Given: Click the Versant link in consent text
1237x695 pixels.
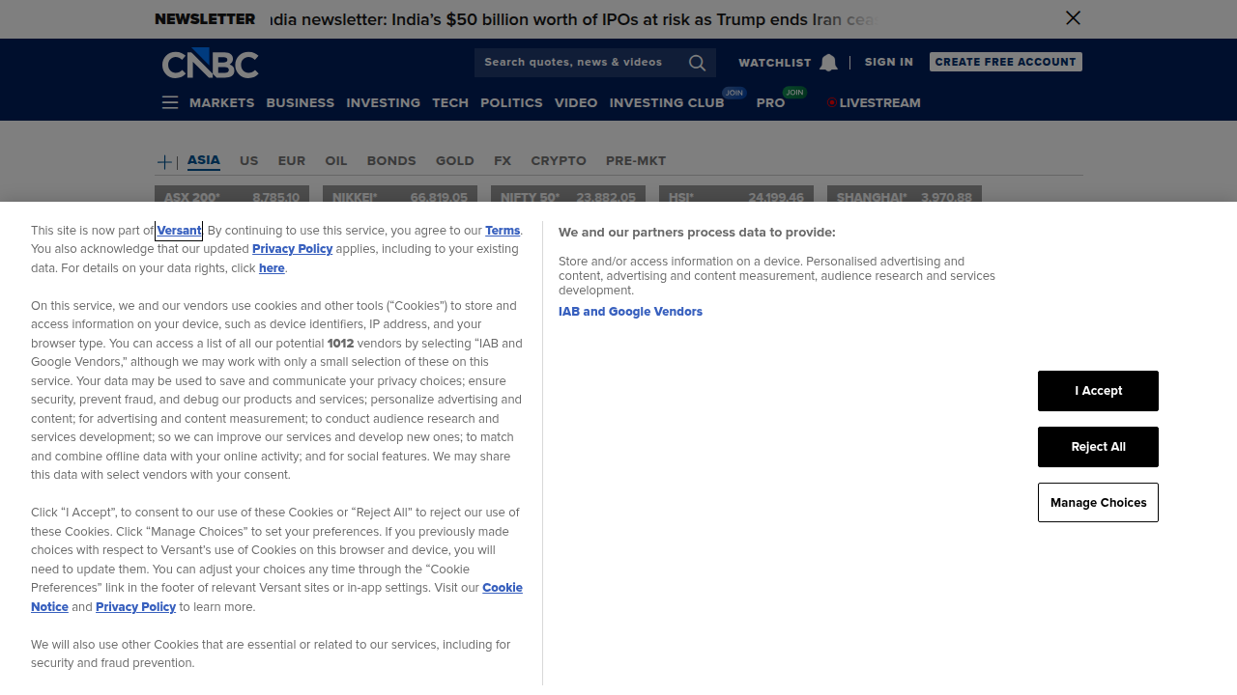Looking at the screenshot, I should tap(179, 231).
